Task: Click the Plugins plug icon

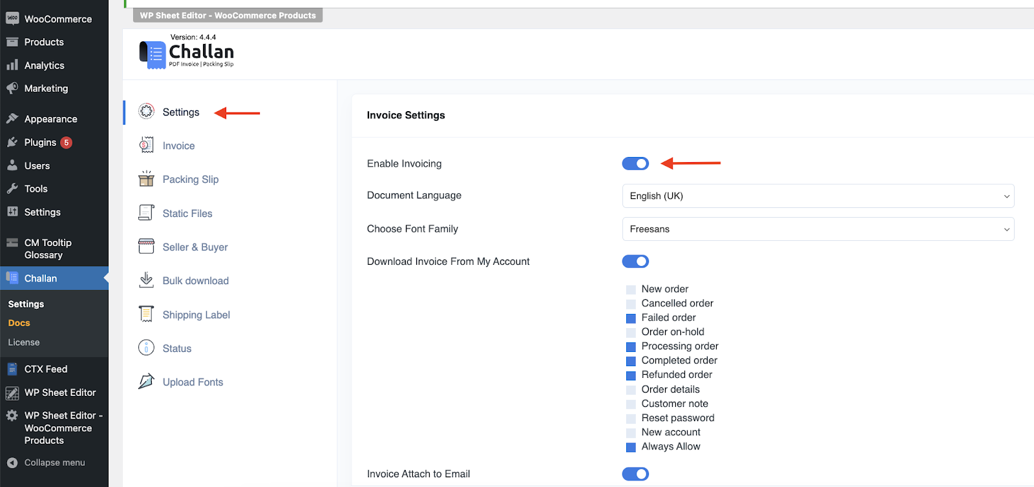Action: tap(12, 142)
